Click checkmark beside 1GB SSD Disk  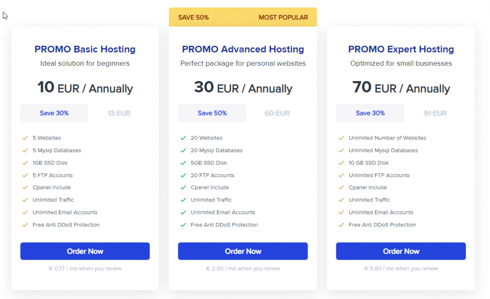tap(25, 163)
